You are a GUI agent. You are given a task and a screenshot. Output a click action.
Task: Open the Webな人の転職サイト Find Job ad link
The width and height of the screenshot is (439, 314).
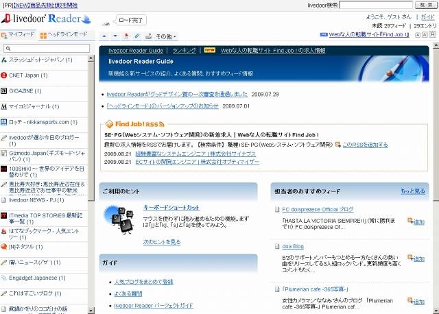369,35
